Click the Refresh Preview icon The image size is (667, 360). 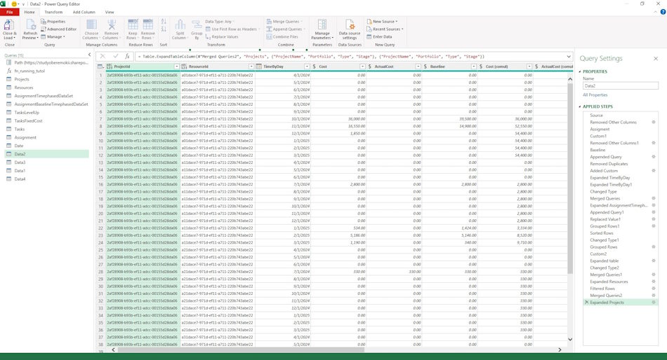pyautogui.click(x=30, y=25)
